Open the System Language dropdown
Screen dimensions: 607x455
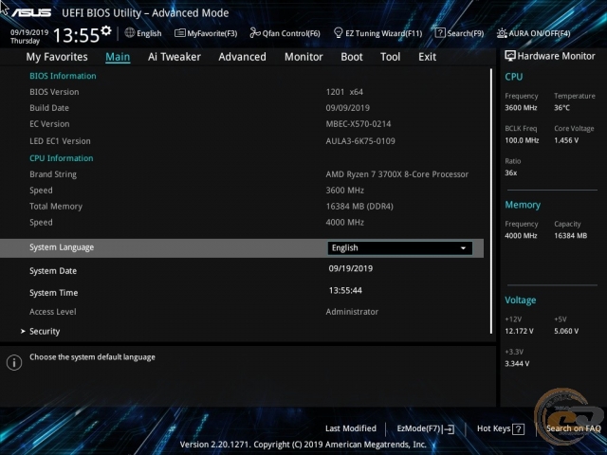[400, 248]
